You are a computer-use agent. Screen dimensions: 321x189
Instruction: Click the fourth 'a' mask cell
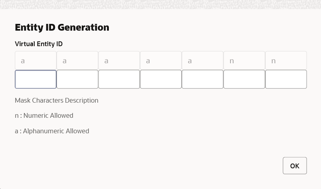pyautogui.click(x=161, y=61)
